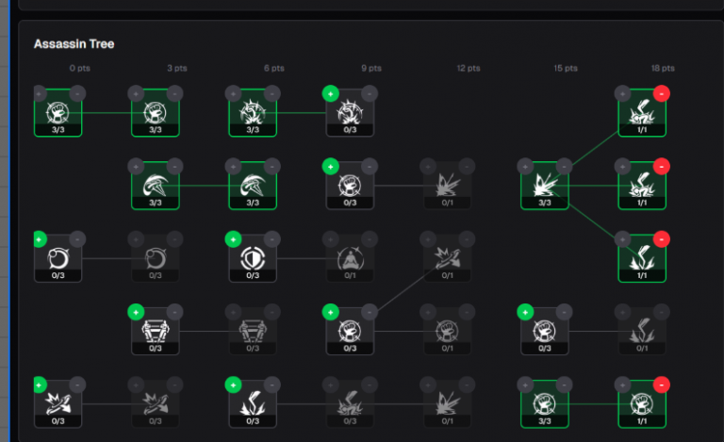Select the dimmed armor skill in the 6 pts tier
Viewport: 724px width, 442px height.
253,332
